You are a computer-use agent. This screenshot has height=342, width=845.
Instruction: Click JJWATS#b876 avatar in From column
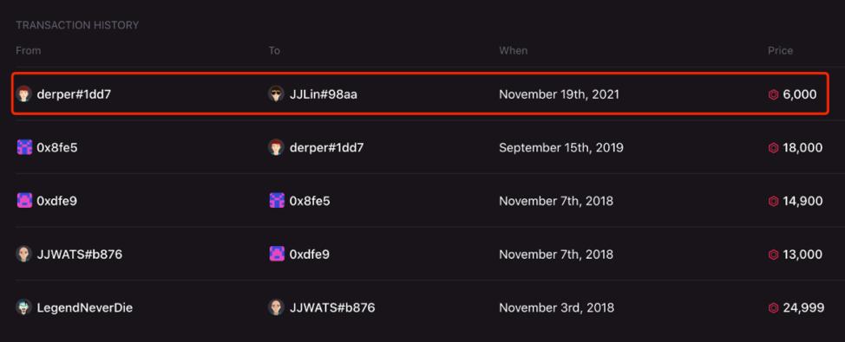coord(23,254)
